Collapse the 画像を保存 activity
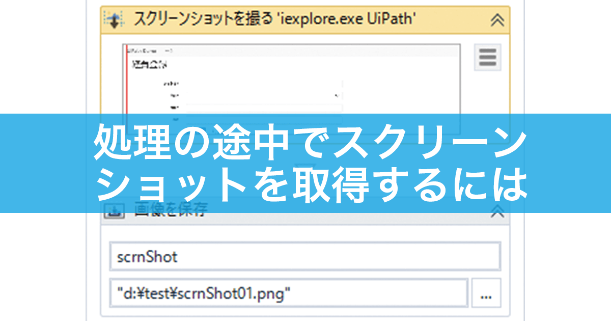The image size is (611, 321). click(x=497, y=212)
